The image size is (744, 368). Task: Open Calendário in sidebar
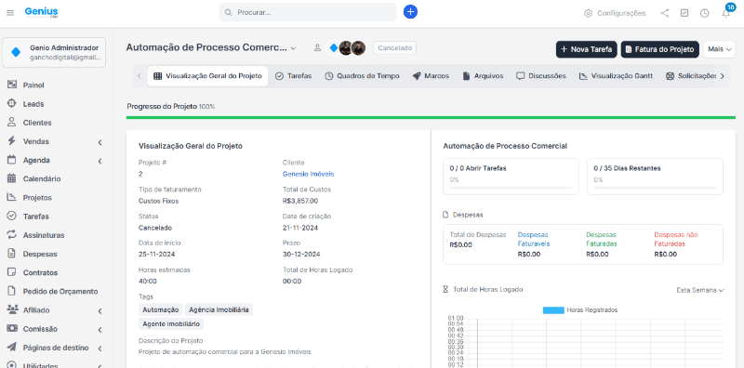(x=41, y=178)
